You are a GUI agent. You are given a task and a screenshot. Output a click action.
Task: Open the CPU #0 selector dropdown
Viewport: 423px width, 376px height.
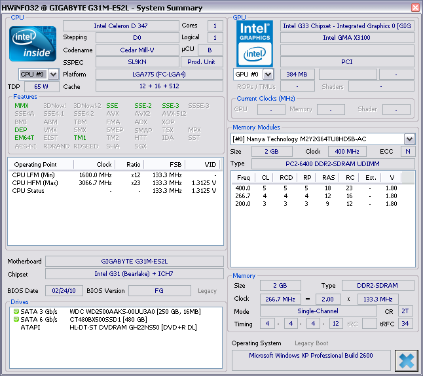(54, 75)
